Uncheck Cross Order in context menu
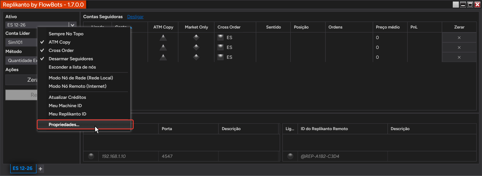 point(84,50)
